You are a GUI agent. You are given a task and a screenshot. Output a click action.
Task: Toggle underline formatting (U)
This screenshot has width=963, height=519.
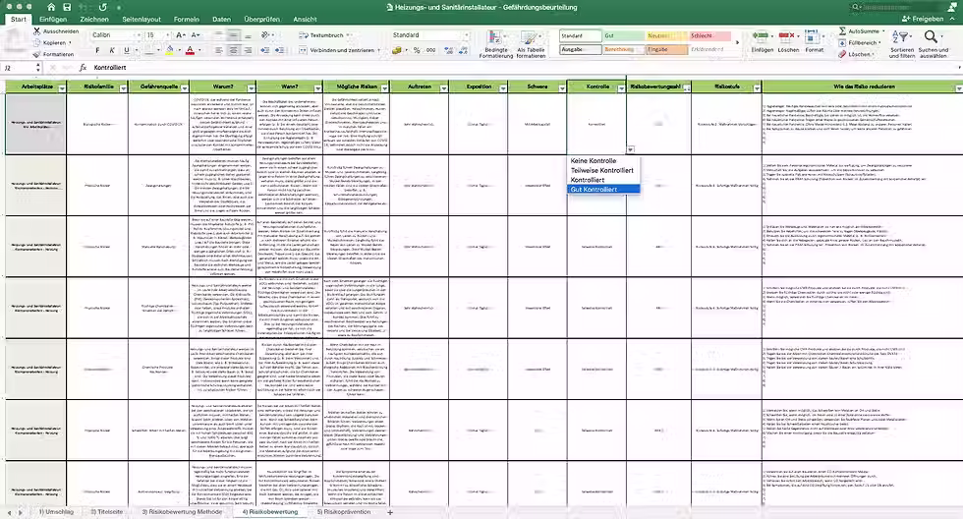coord(127,50)
